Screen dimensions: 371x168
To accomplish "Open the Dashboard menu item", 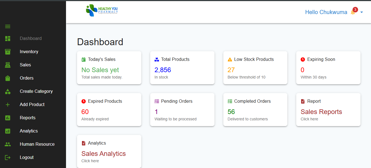I will 31,39.
